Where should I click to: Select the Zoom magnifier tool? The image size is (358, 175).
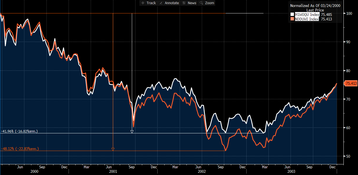(x=207, y=3)
